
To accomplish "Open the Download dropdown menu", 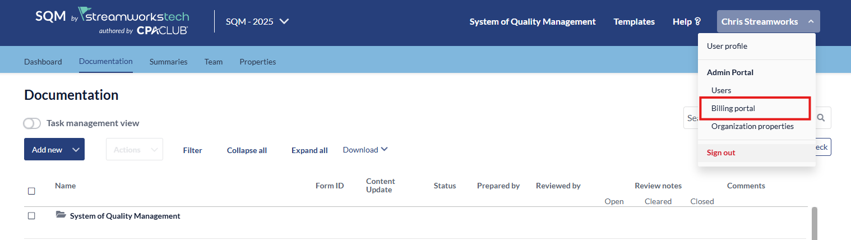I will [365, 150].
